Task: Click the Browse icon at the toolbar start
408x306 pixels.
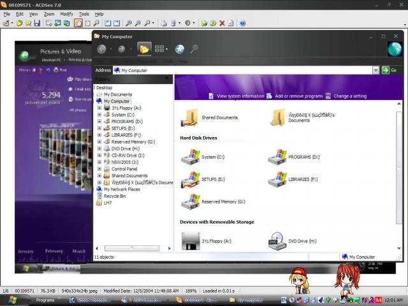Action: (6, 23)
